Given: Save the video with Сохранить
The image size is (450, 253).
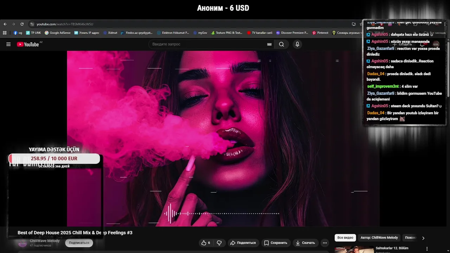Looking at the screenshot, I should 276,243.
